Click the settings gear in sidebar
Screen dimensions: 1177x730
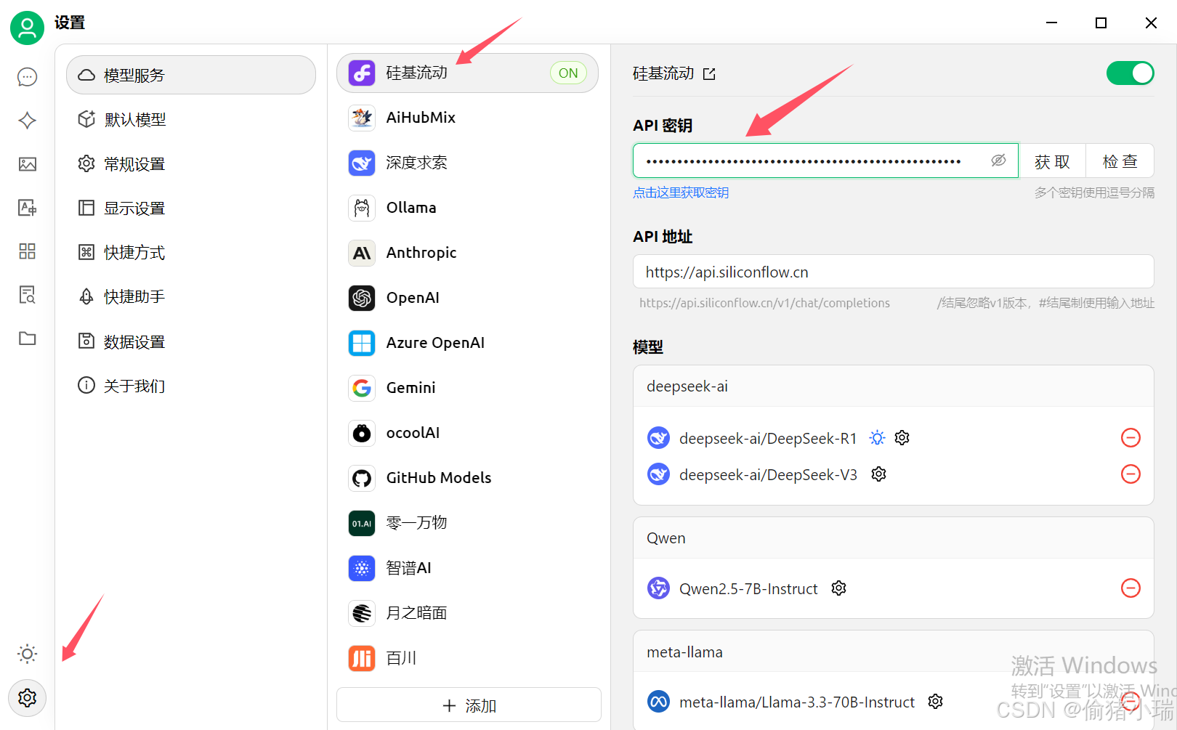click(27, 698)
